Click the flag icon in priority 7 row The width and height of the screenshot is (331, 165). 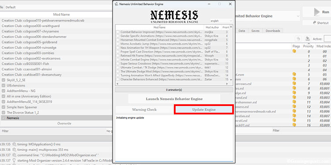coord(294,84)
